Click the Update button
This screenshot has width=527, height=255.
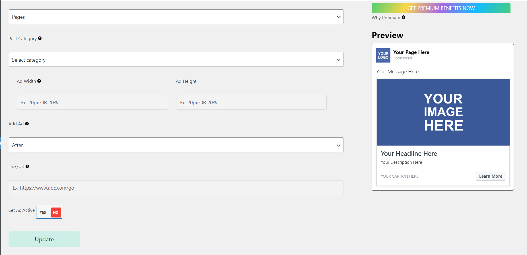pyautogui.click(x=44, y=239)
